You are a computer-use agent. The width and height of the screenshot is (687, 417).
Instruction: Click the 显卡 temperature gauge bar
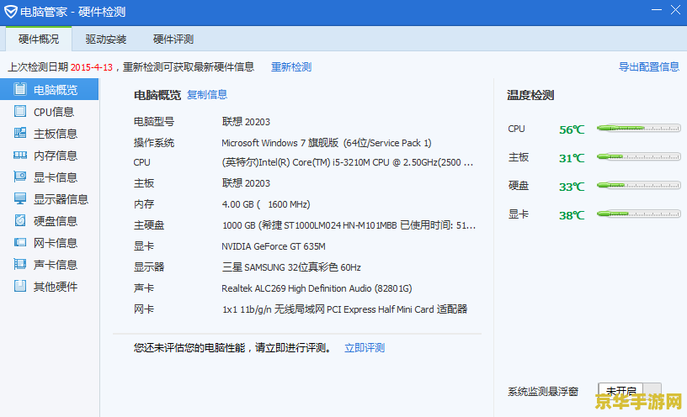(639, 214)
